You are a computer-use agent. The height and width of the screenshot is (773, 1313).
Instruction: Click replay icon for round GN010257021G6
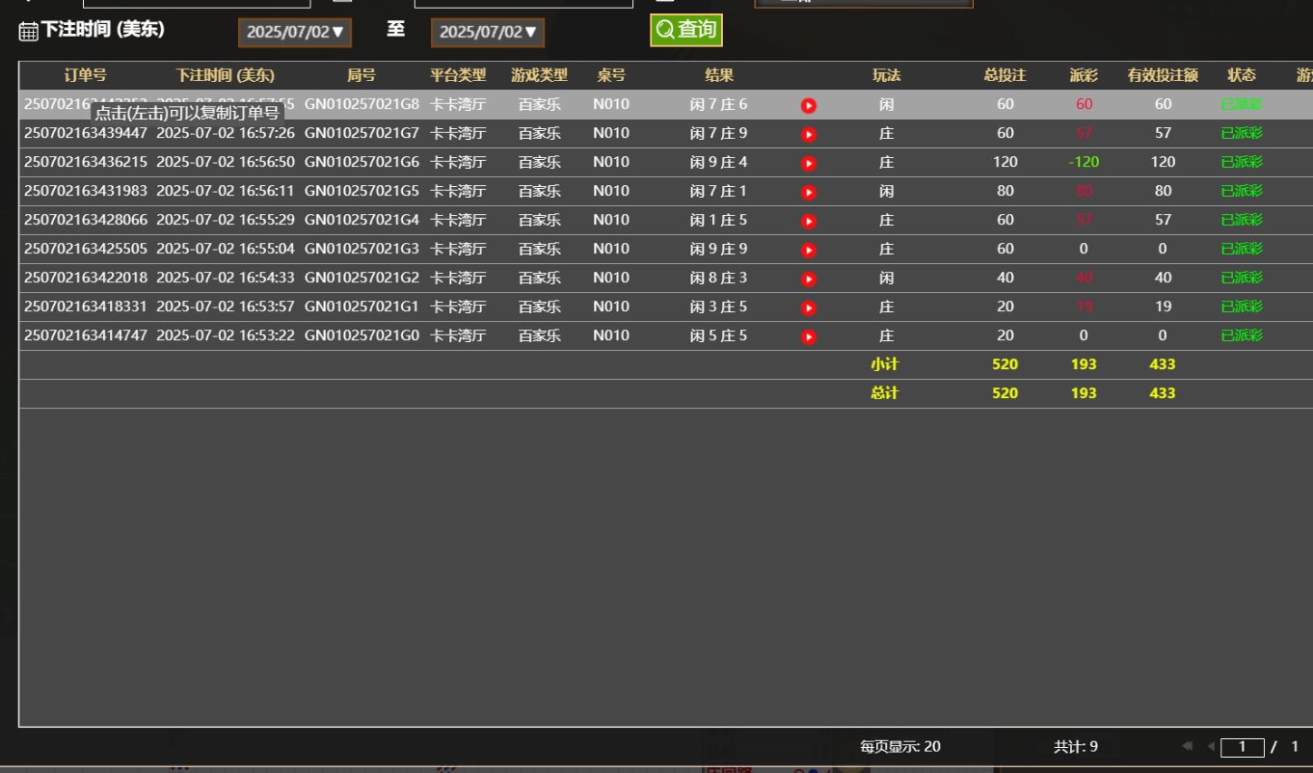809,163
